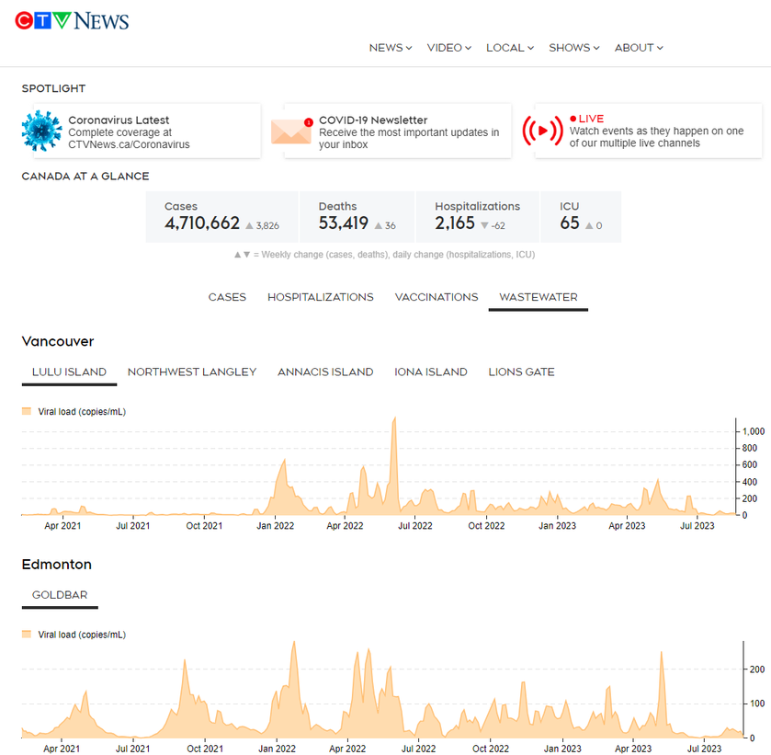Select the GOLDBAR tab under Edmonton
This screenshot has width=771, height=755.
[x=60, y=595]
